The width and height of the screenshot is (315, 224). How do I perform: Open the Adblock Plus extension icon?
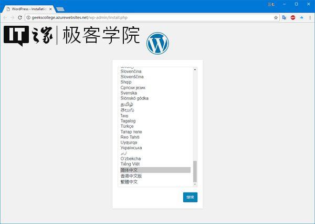(x=293, y=18)
